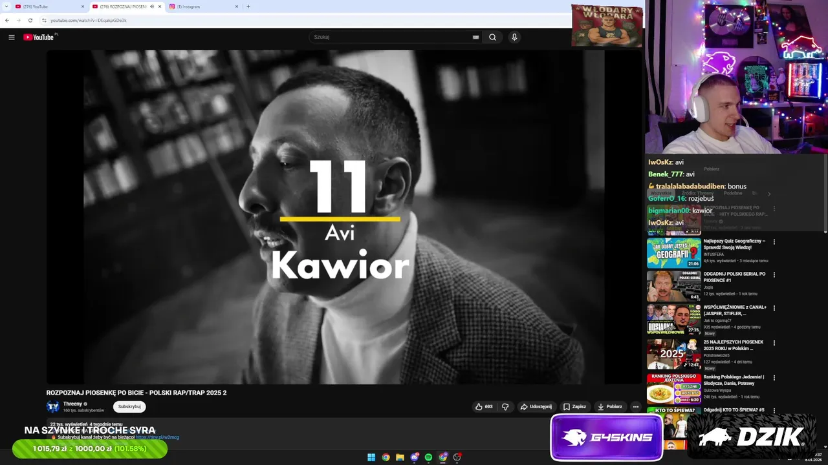Click the PolishMelo265 channel name

(717, 356)
